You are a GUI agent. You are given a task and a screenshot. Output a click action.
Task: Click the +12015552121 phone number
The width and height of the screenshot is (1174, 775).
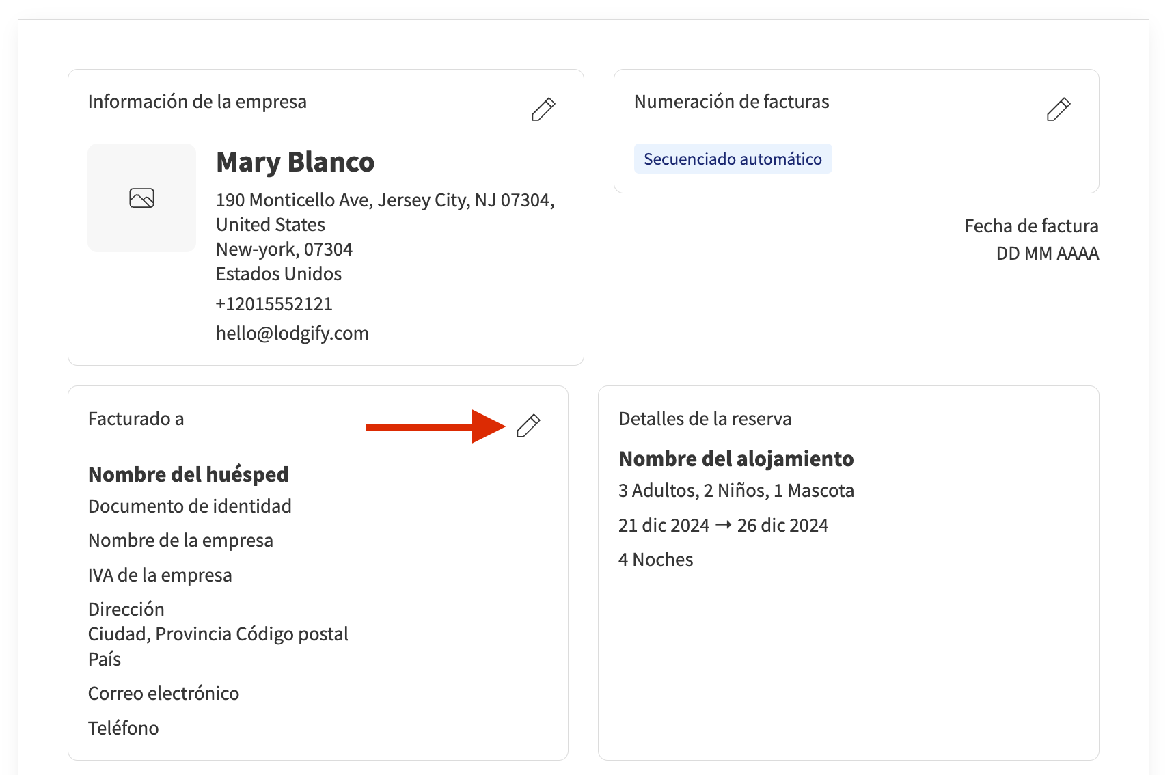[x=274, y=304]
